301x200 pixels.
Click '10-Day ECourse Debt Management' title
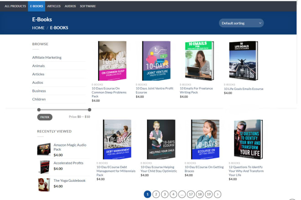click(x=116, y=171)
